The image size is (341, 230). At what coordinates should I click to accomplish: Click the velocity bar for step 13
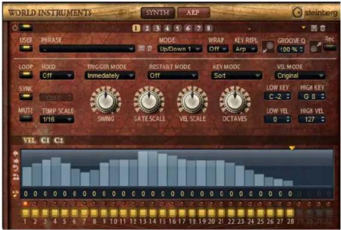pos(143,168)
